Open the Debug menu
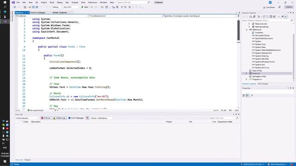 pyautogui.click(x=60, y=2)
